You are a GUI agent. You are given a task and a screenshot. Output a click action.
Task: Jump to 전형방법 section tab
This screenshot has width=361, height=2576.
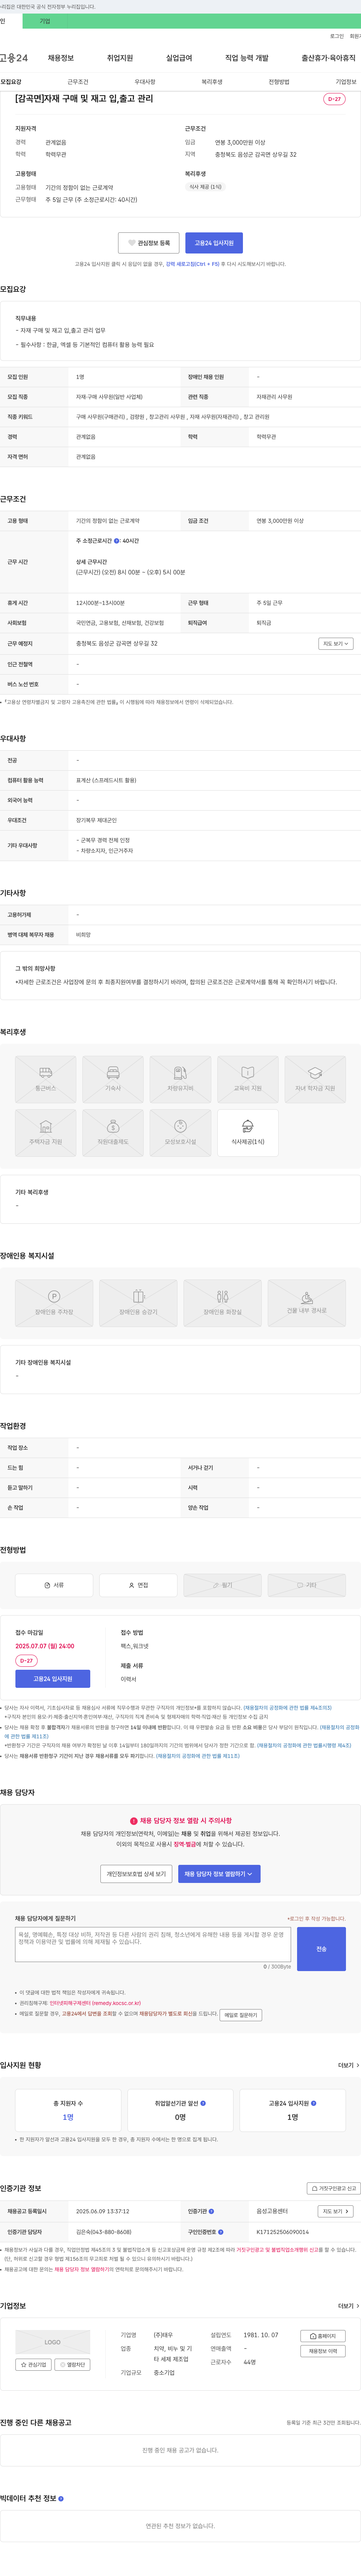pyautogui.click(x=279, y=82)
